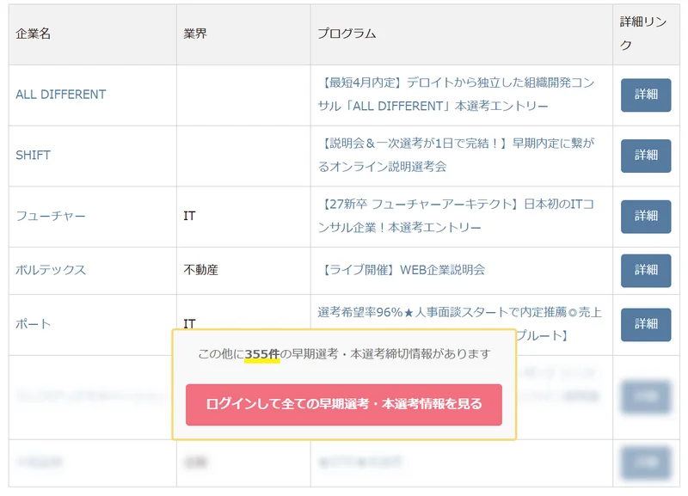Click 詳細 button in フューチャー row
Image resolution: width=688 pixels, height=496 pixels.
[646, 217]
